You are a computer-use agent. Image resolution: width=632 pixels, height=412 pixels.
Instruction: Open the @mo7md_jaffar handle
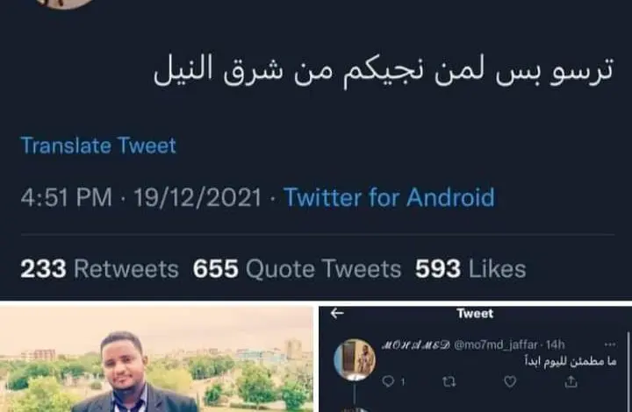[496, 345]
